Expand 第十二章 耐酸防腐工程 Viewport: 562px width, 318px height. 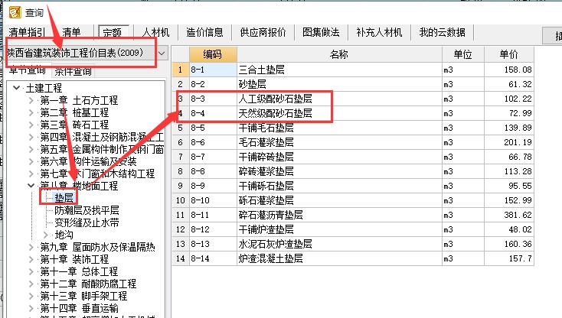tap(31, 284)
